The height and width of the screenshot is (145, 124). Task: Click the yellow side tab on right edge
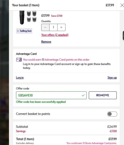[x=123, y=35]
